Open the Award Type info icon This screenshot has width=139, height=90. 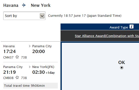coord(132,26)
